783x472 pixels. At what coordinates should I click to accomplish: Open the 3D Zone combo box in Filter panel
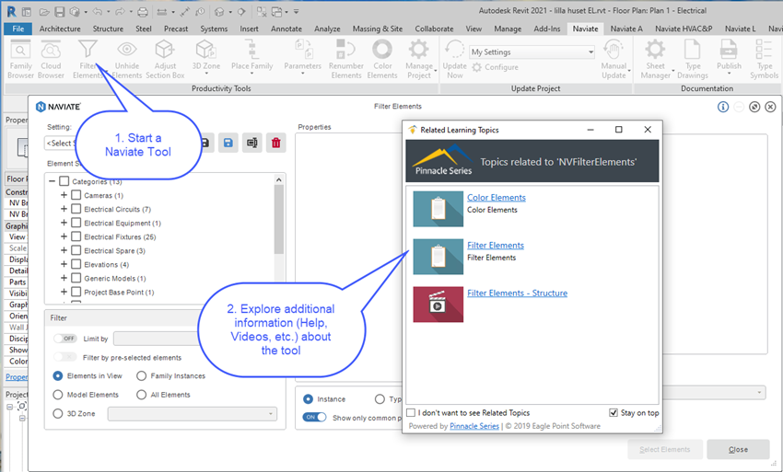click(x=193, y=414)
